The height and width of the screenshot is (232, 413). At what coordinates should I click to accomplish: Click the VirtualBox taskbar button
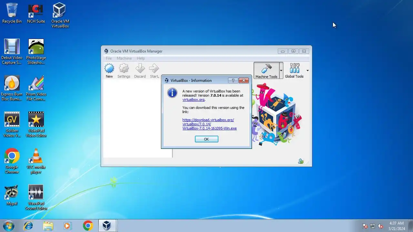coord(107,226)
